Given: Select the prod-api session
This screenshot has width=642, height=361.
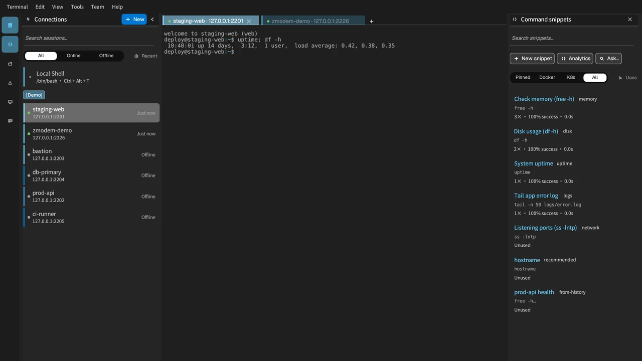Looking at the screenshot, I should [91, 196].
